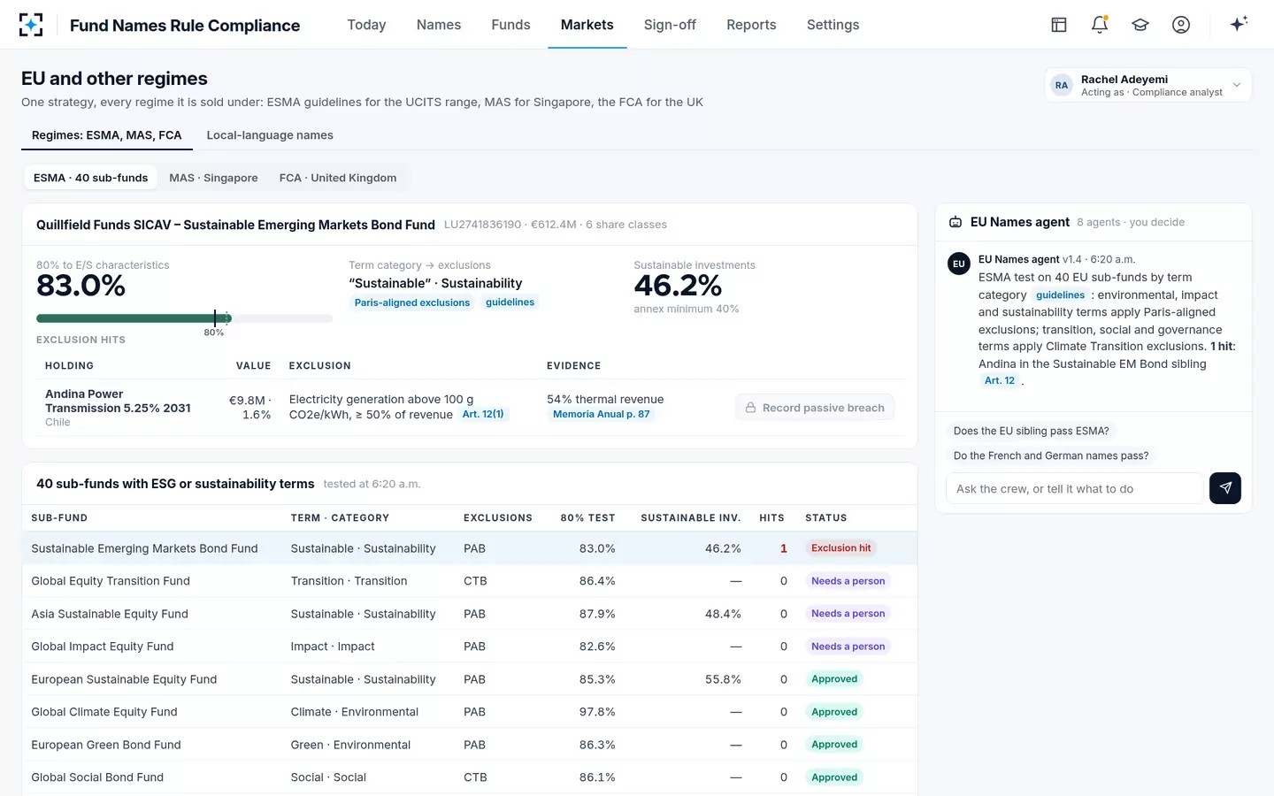Ask "Do the French and German names pass?"
This screenshot has width=1274, height=796.
click(x=1051, y=455)
